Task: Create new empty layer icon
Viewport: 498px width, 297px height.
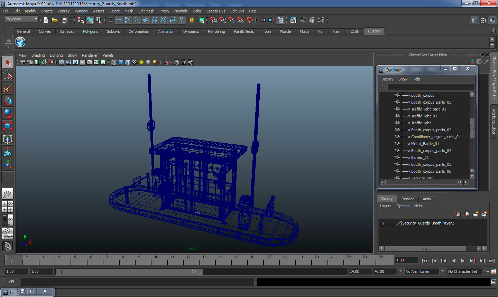Action: pyautogui.click(x=476, y=214)
